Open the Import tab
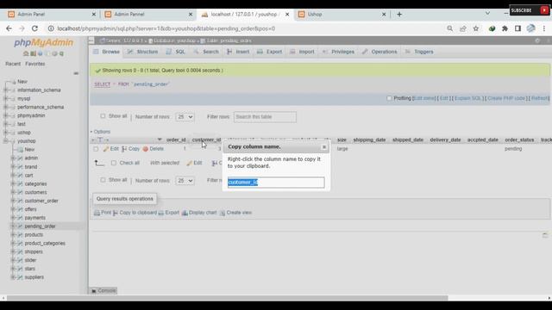 coord(302,52)
